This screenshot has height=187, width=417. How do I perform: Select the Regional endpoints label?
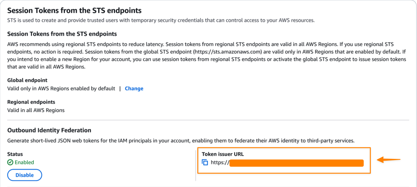[31, 102]
